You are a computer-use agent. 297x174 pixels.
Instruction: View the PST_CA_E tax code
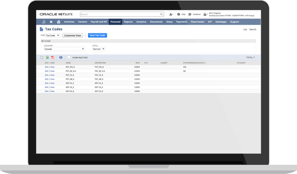point(52,75)
